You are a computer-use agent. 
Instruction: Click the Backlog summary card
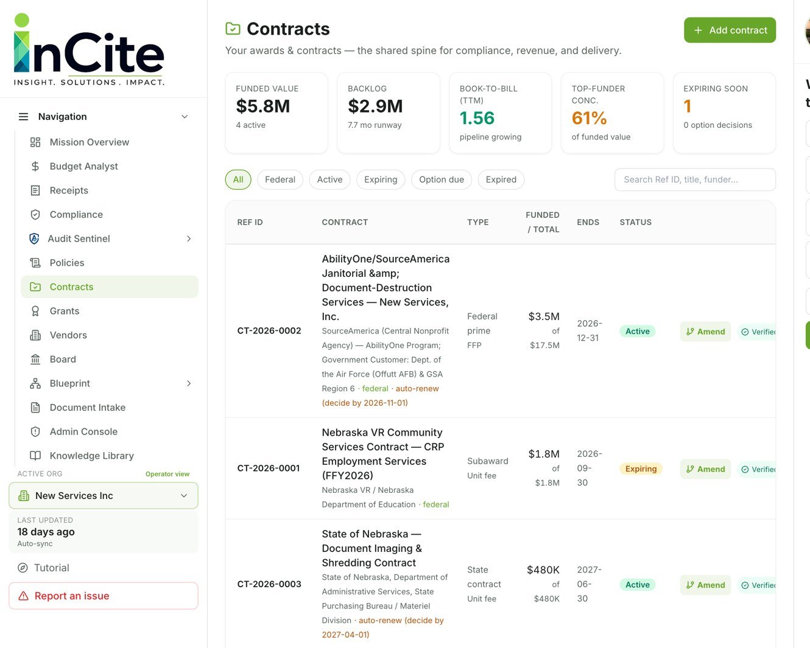pos(389,113)
